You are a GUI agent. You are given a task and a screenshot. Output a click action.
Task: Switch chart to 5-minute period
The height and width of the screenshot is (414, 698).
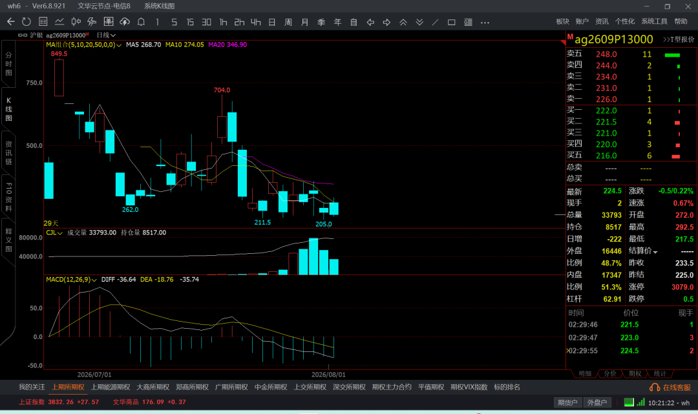(x=174, y=22)
